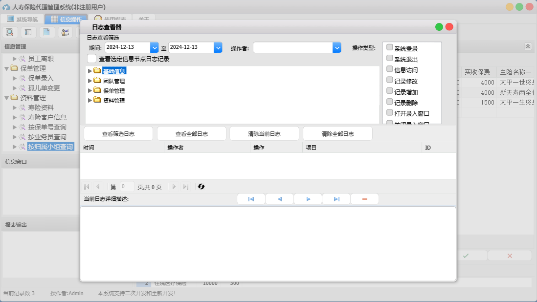
Task: Toggle 查看选定信息节点日志记录 checkbox
Action: click(x=91, y=59)
